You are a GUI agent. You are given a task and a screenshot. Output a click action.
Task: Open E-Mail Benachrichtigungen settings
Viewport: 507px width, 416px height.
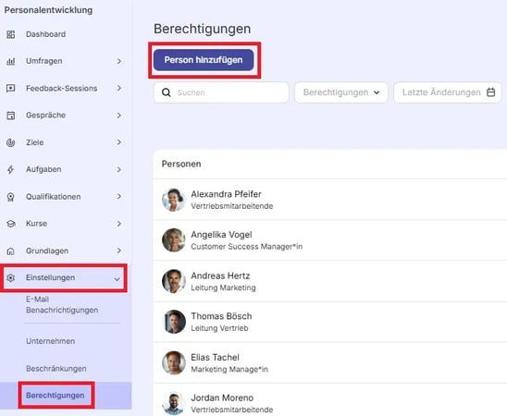pos(62,304)
